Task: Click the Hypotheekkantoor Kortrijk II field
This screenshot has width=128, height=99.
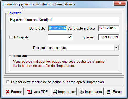Action: (x=64, y=20)
